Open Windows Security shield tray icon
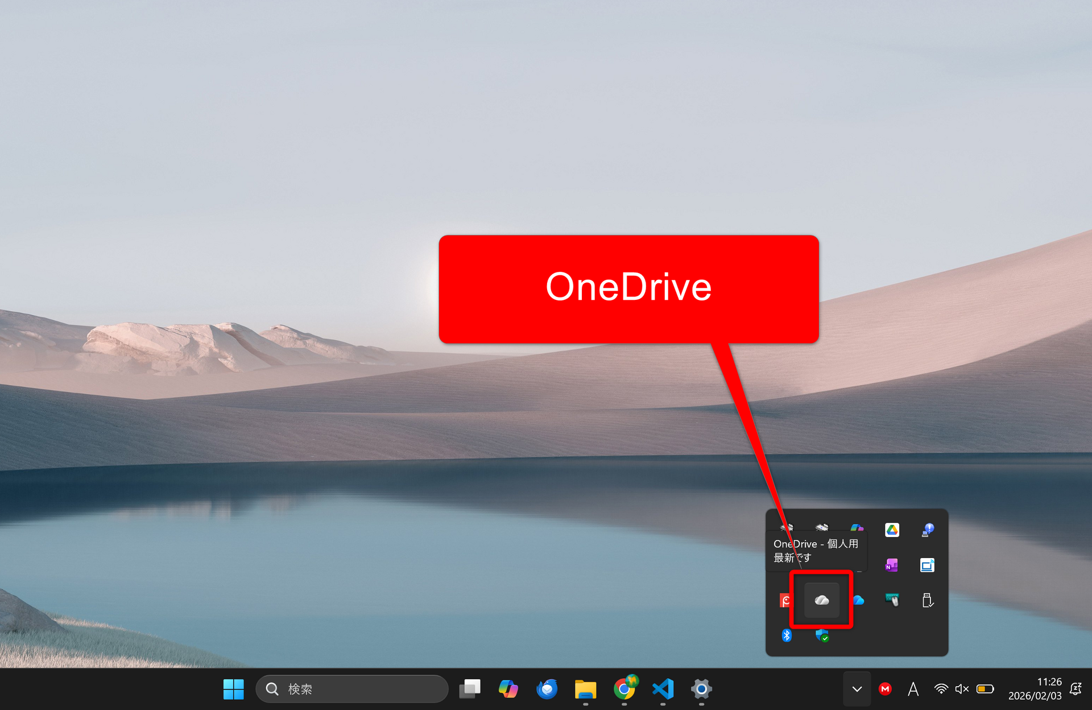This screenshot has width=1092, height=710. (x=822, y=635)
